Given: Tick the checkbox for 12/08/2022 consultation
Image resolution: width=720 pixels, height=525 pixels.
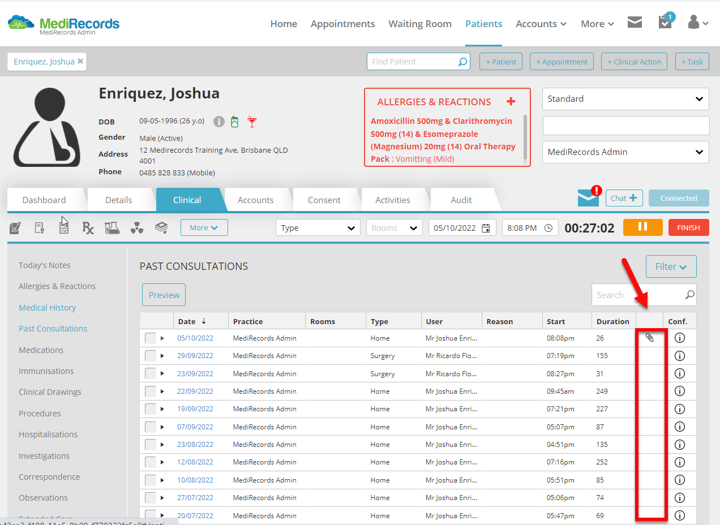Looking at the screenshot, I should pyautogui.click(x=150, y=462).
